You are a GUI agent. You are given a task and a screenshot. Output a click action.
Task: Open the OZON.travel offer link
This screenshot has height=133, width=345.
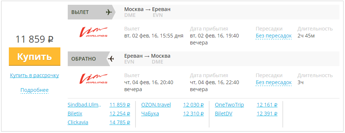(156, 105)
